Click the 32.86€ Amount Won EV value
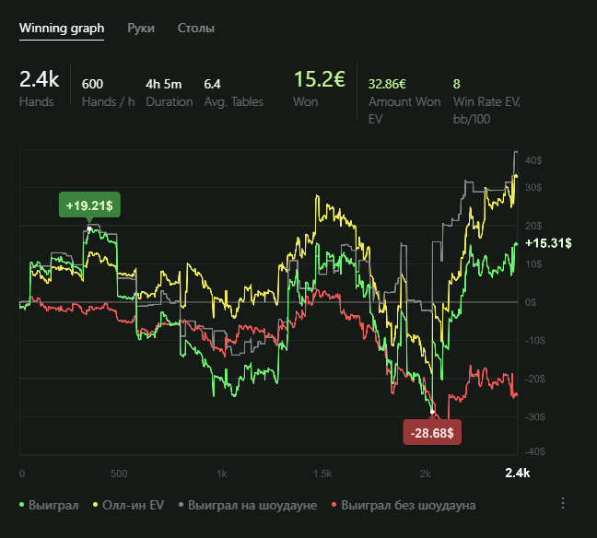Image resolution: width=597 pixels, height=538 pixels. [388, 83]
